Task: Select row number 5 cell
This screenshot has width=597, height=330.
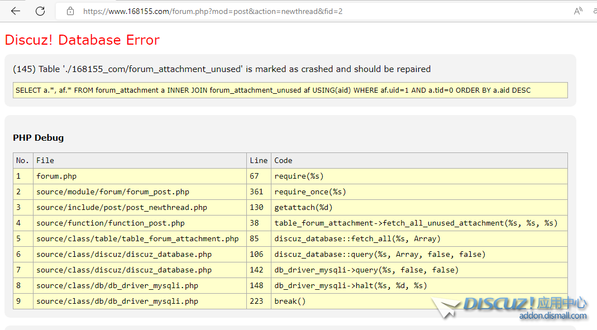Action: coord(23,238)
